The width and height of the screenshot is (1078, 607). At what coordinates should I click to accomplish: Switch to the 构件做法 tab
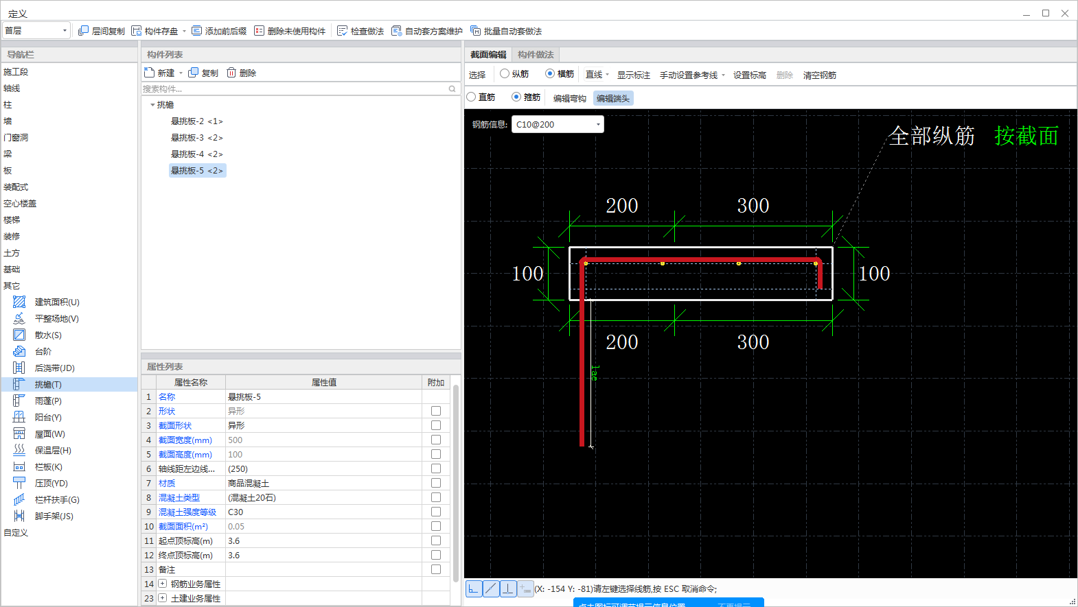[x=536, y=54]
